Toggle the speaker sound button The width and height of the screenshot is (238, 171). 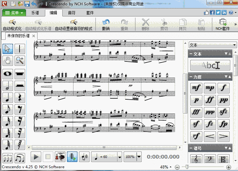[x=84, y=157]
